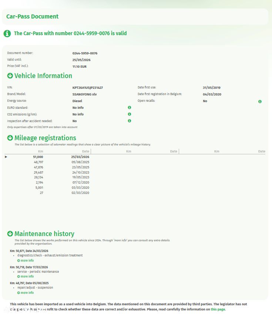Click brand/model value SSANGYONG xlv

point(85,94)
